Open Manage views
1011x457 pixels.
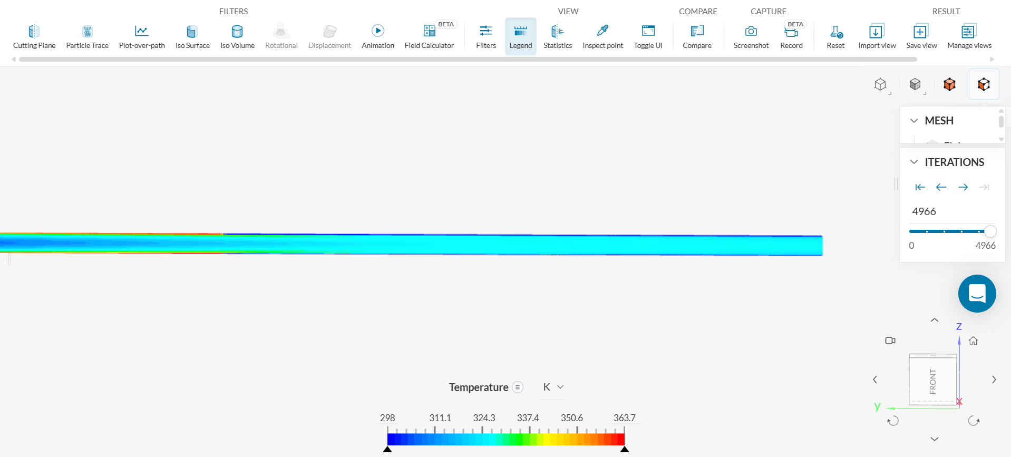coord(969,37)
